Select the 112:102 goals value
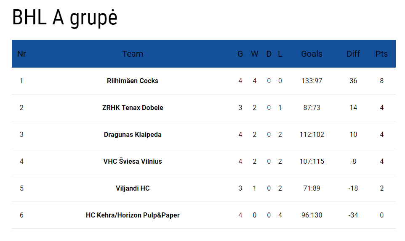 pos(312,134)
